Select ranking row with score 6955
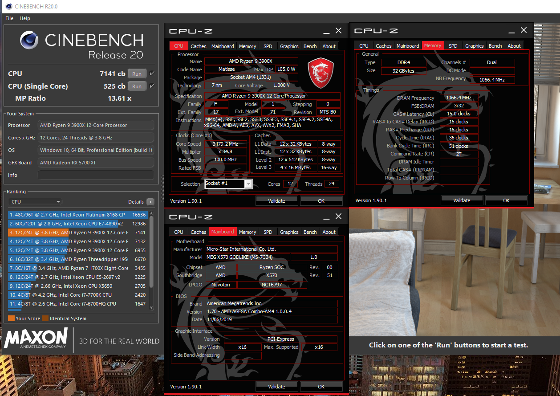This screenshot has height=396, width=560. (x=77, y=250)
